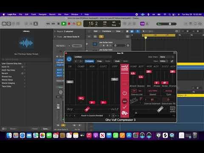Image resolution: width=204 pixels, height=153 pixels.
Task: Open Music app in the Dock
Action: [89, 136]
